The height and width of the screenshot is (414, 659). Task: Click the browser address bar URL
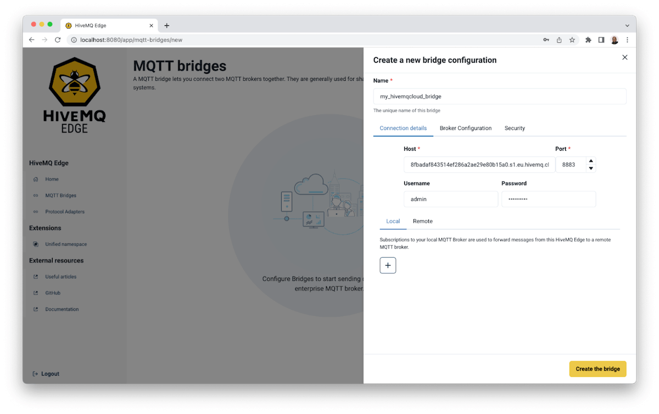(131, 40)
